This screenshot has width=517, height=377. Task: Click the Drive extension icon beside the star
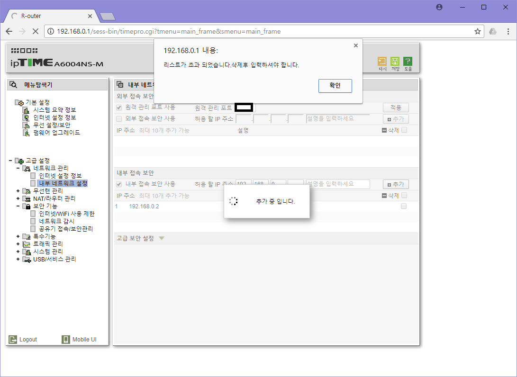point(493,31)
